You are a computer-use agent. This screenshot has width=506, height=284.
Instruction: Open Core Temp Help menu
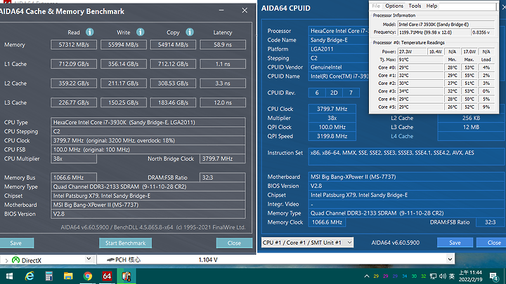432,6
